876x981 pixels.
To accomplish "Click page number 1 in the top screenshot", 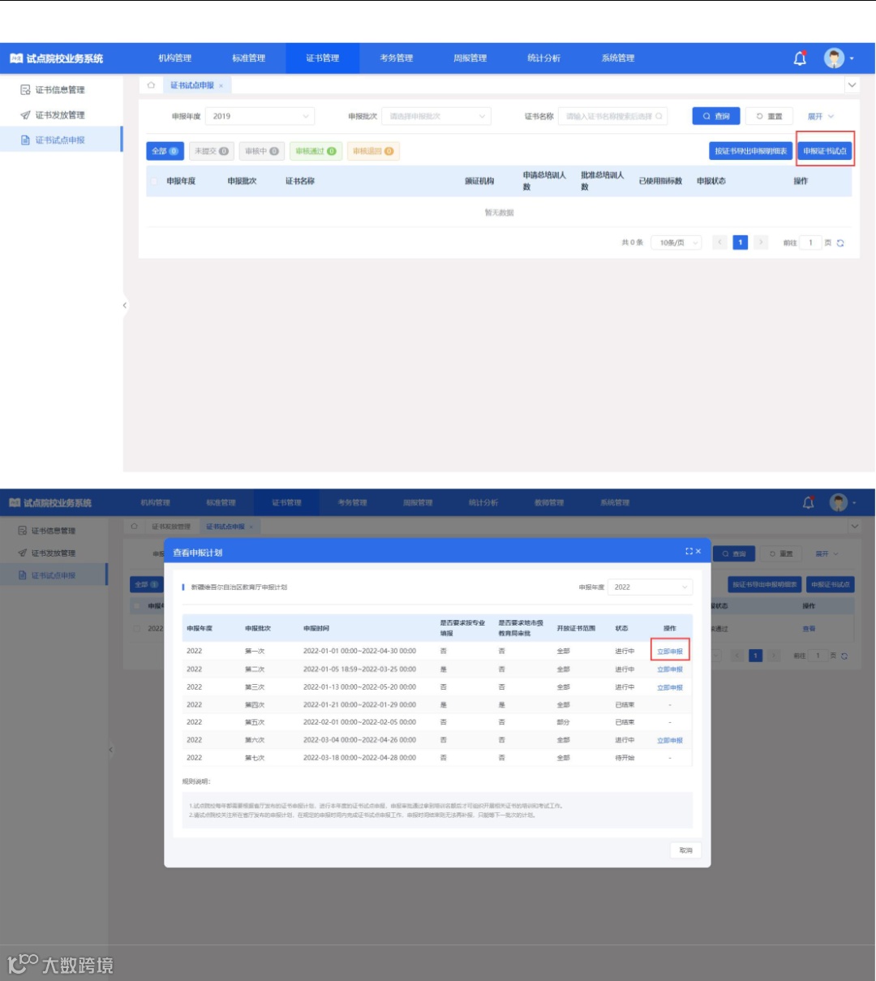I will point(741,243).
